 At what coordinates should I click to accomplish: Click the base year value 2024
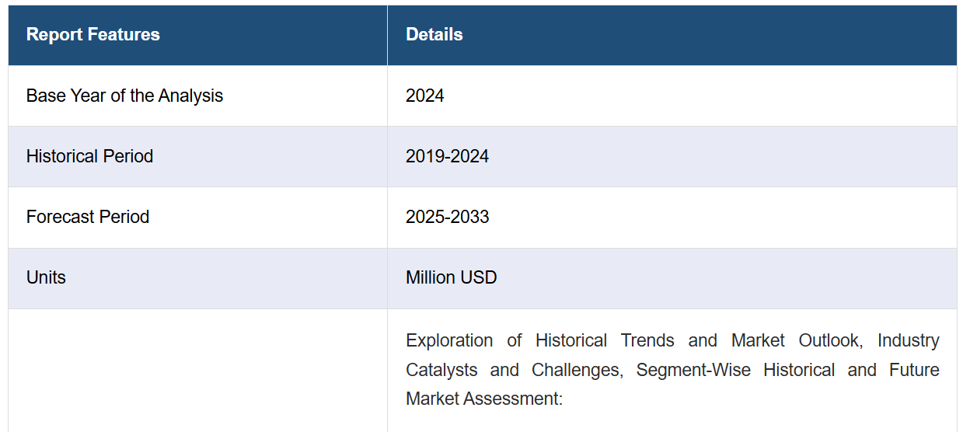coord(424,96)
